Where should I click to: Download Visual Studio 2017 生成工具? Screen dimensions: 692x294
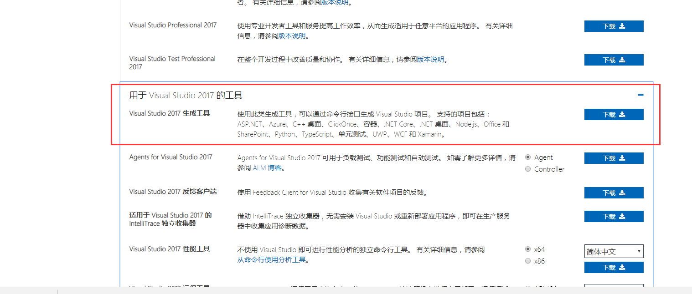pos(614,115)
